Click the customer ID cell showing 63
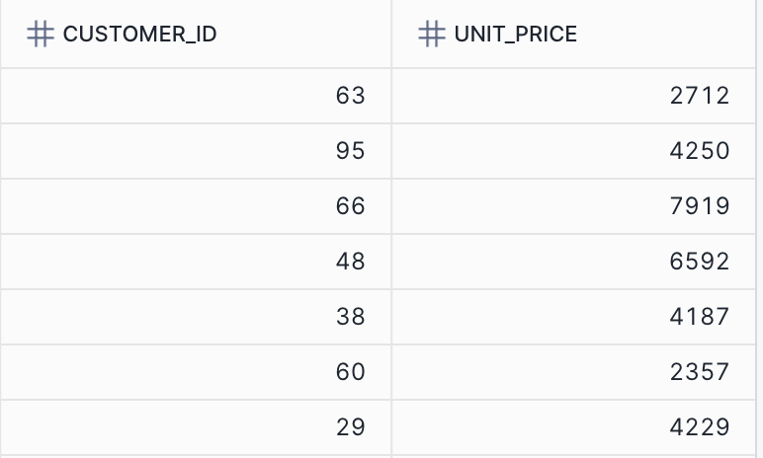This screenshot has height=458, width=763. click(x=350, y=96)
